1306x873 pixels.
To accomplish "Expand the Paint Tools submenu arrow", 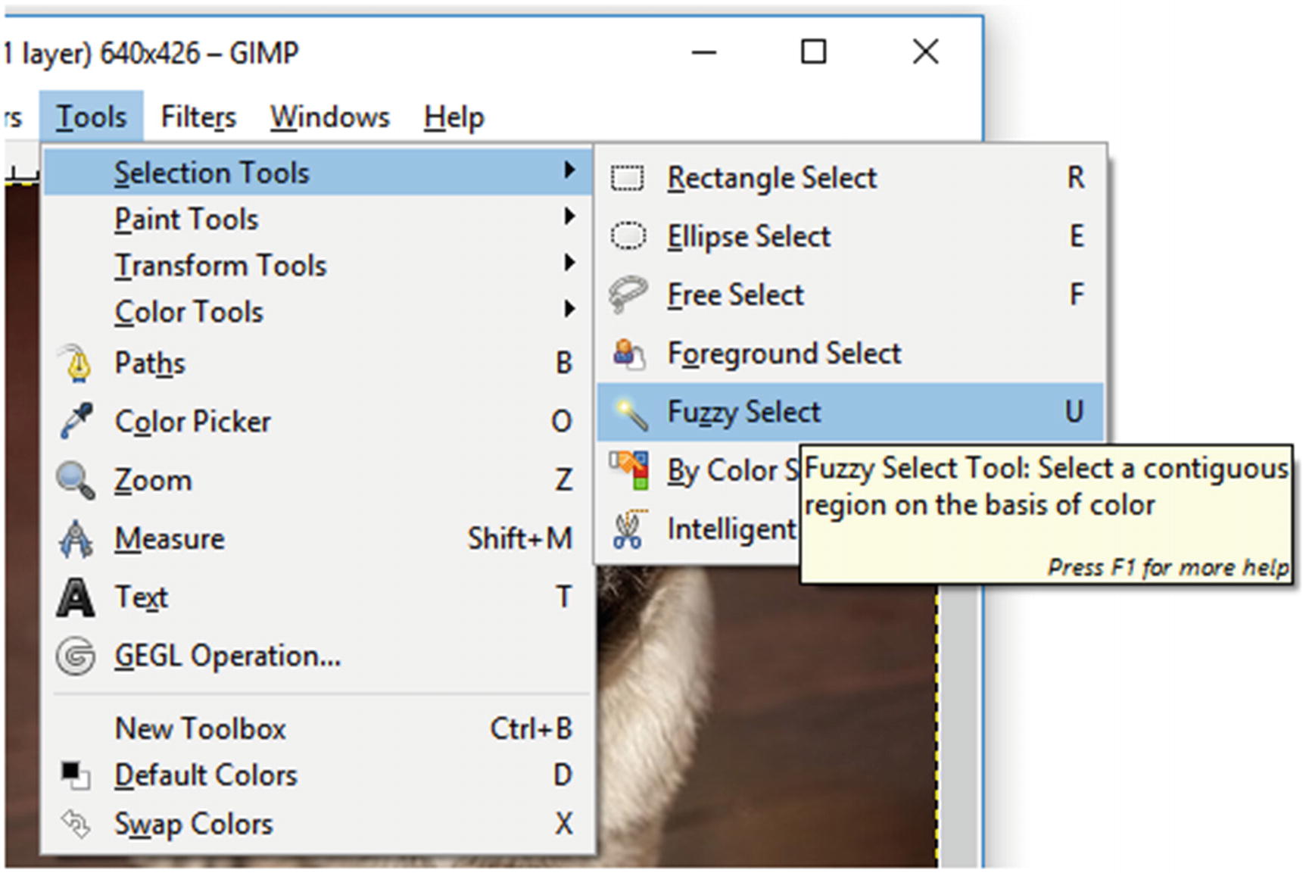I will click(569, 217).
